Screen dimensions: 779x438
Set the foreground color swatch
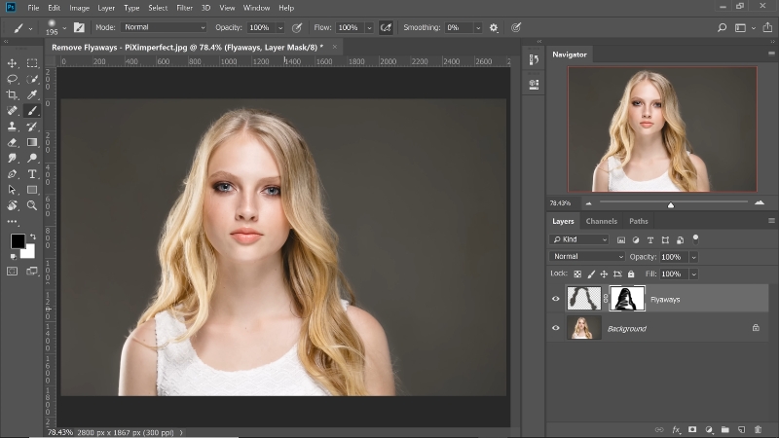point(18,241)
